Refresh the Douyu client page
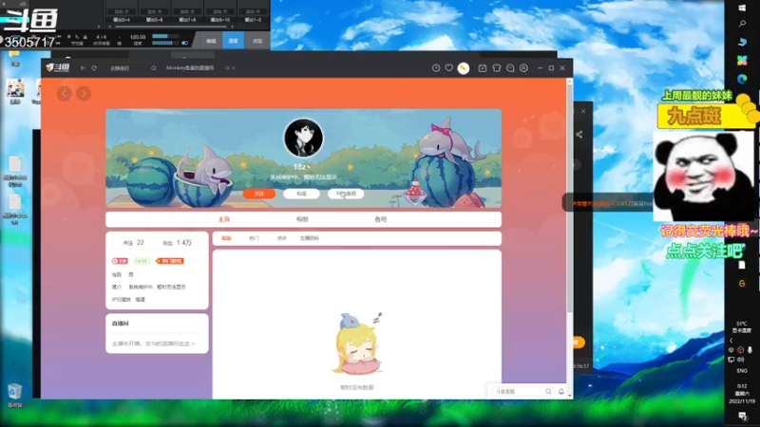Screen dimensions: 760x427 (94, 68)
